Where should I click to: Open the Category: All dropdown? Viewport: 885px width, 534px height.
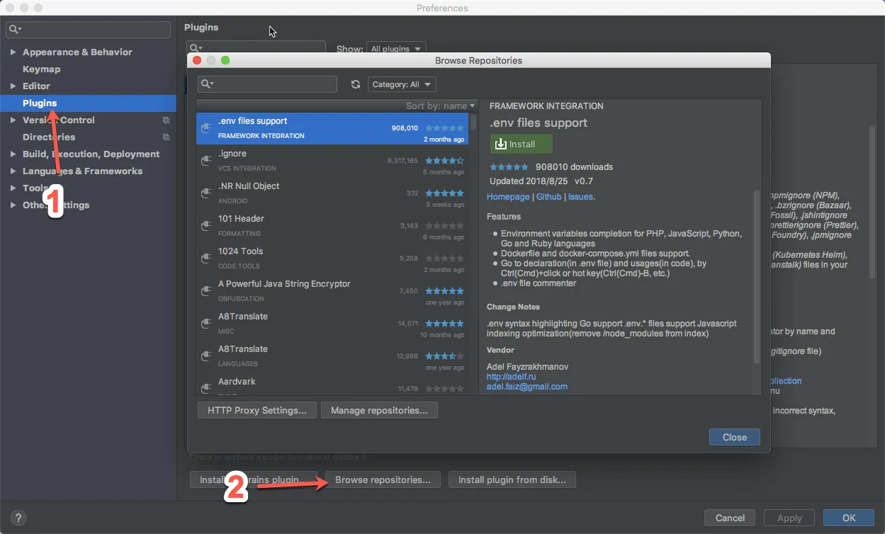coord(402,84)
